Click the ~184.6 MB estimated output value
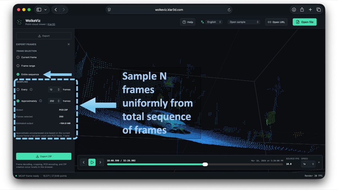The width and height of the screenshot is (338, 190). tap(65, 123)
